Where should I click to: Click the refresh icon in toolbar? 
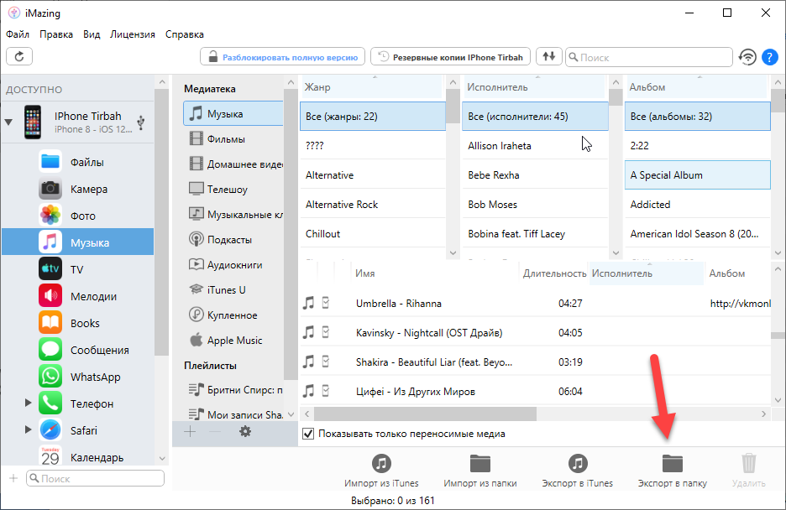pos(18,57)
